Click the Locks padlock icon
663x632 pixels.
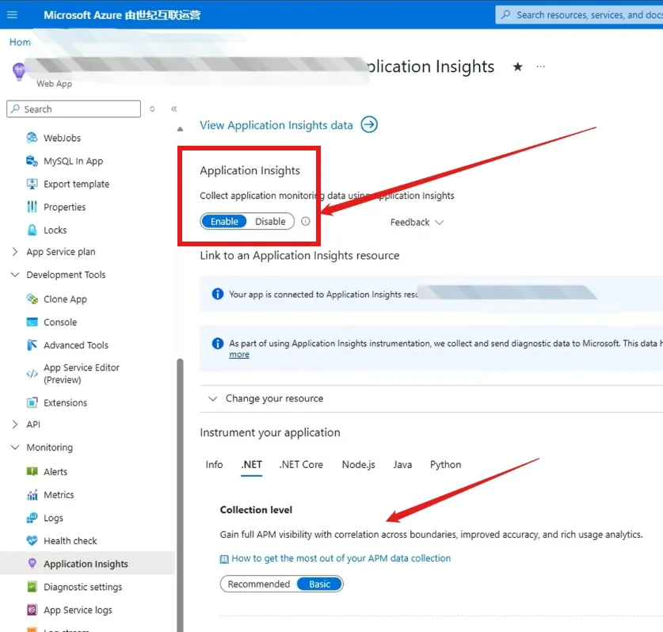(x=32, y=230)
